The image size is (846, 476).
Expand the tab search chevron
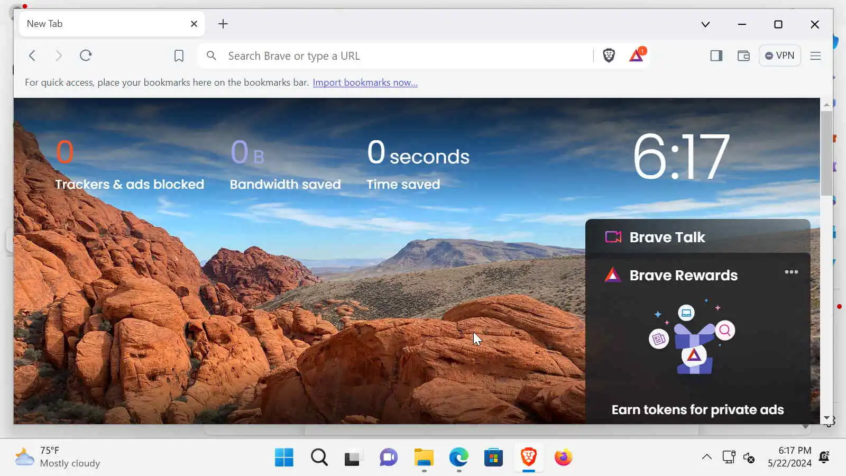705,24
